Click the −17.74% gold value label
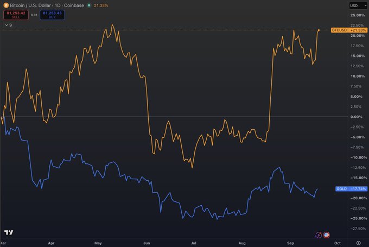Image resolution: width=369 pixels, height=247 pixels. click(358, 189)
